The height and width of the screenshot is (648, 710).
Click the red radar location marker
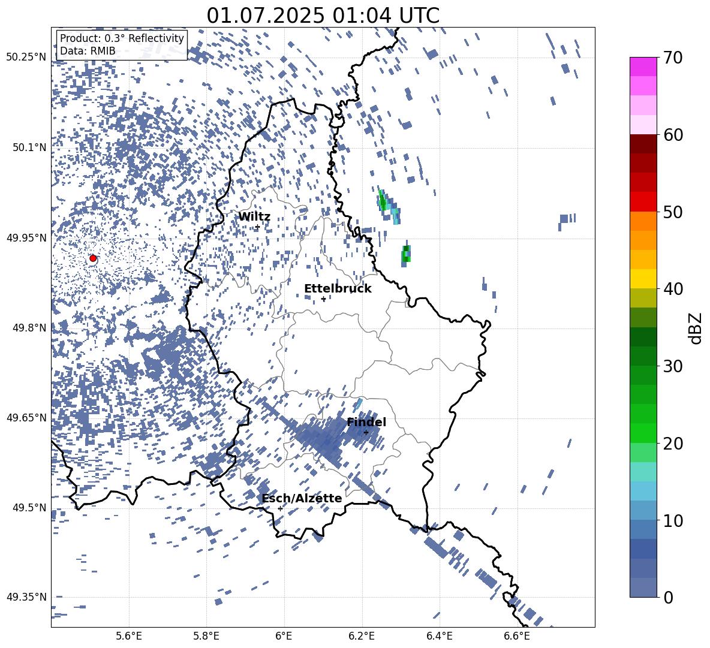coord(93,258)
